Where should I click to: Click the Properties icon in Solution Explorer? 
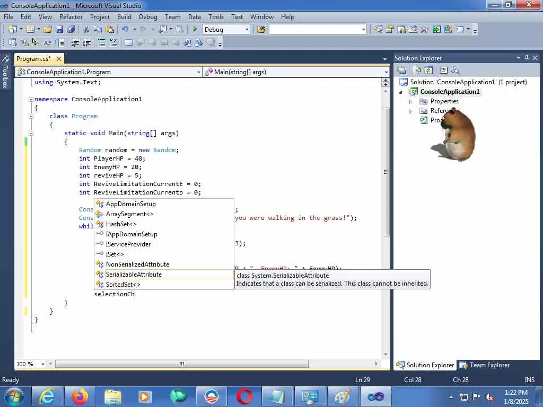coord(402,70)
